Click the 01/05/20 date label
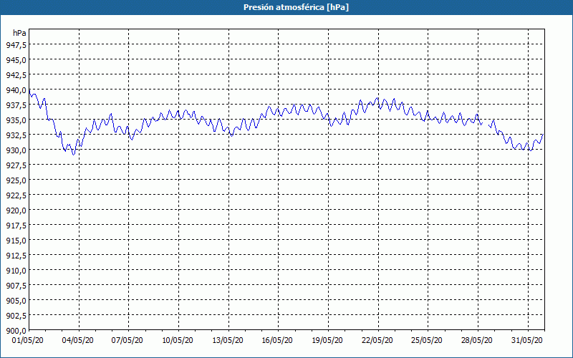 [x=28, y=341]
